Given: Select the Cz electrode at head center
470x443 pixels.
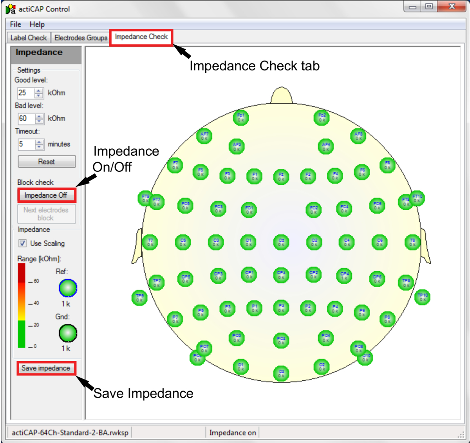Looking at the screenshot, I should tap(281, 242).
